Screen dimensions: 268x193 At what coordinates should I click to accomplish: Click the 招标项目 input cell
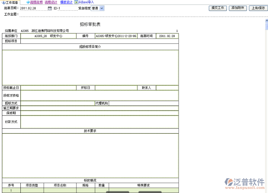(x=99, y=41)
